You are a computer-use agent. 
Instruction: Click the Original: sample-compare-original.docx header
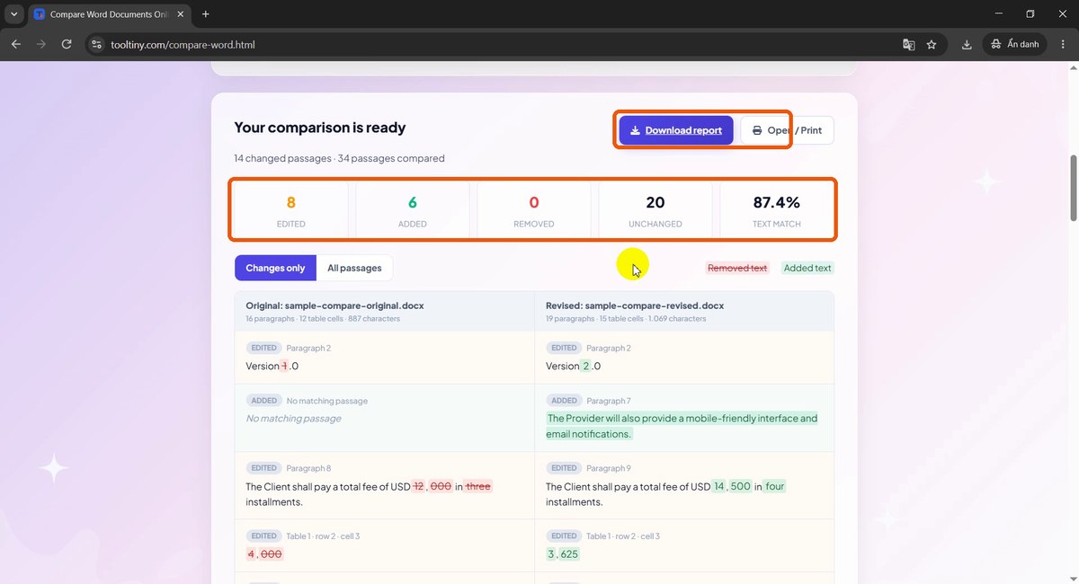pyautogui.click(x=334, y=305)
